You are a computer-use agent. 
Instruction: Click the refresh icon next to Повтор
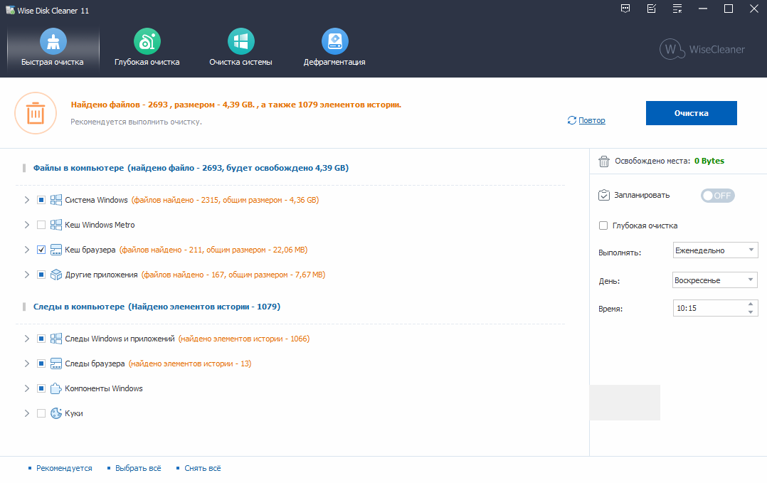572,120
